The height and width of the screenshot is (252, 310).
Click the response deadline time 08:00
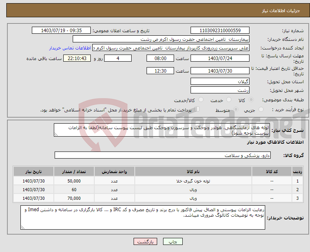(160, 58)
